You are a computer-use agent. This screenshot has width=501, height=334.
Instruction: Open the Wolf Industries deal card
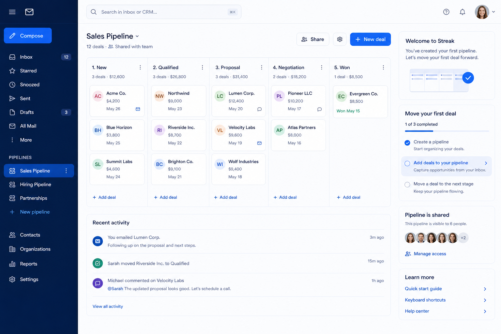[x=238, y=169]
